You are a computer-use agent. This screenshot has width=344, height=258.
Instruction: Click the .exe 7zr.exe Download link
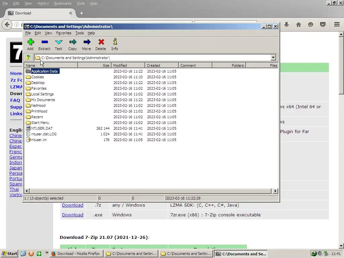click(73, 215)
